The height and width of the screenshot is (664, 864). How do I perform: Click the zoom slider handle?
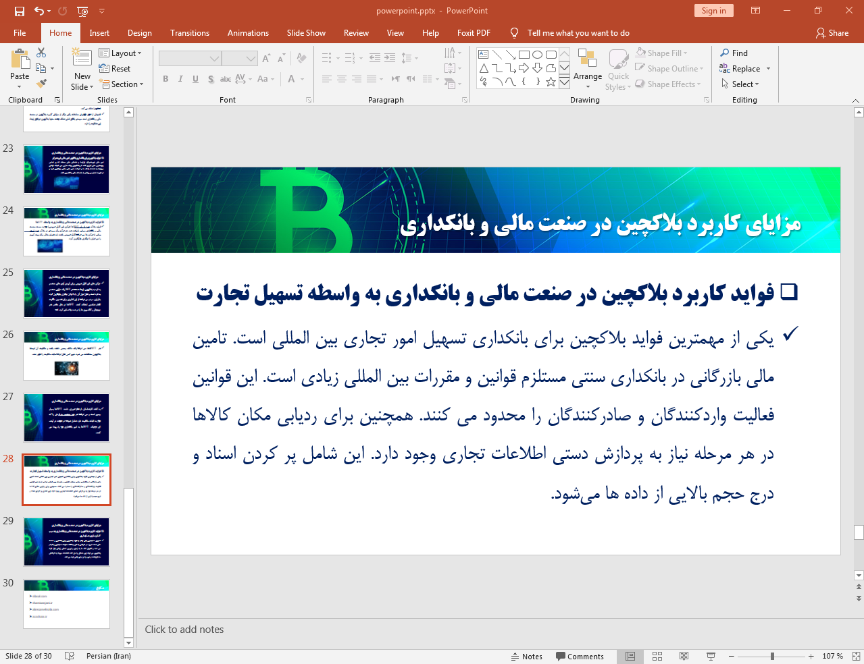click(x=772, y=656)
